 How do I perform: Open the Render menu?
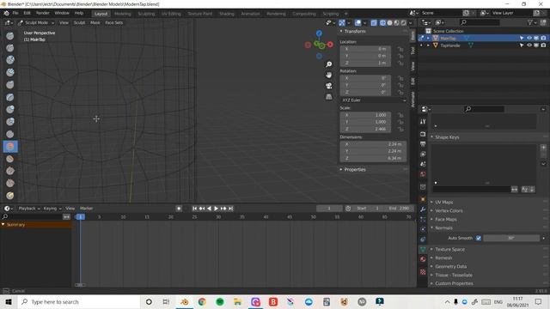43,13
